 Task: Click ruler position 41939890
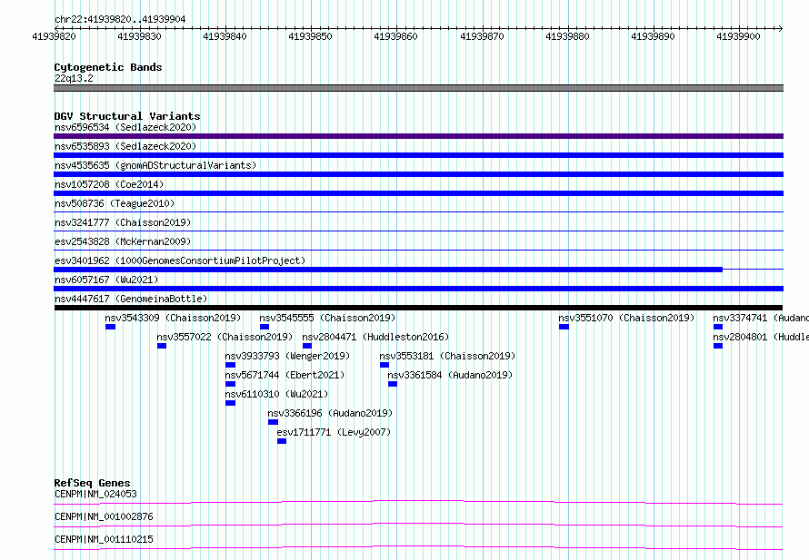tap(654, 36)
